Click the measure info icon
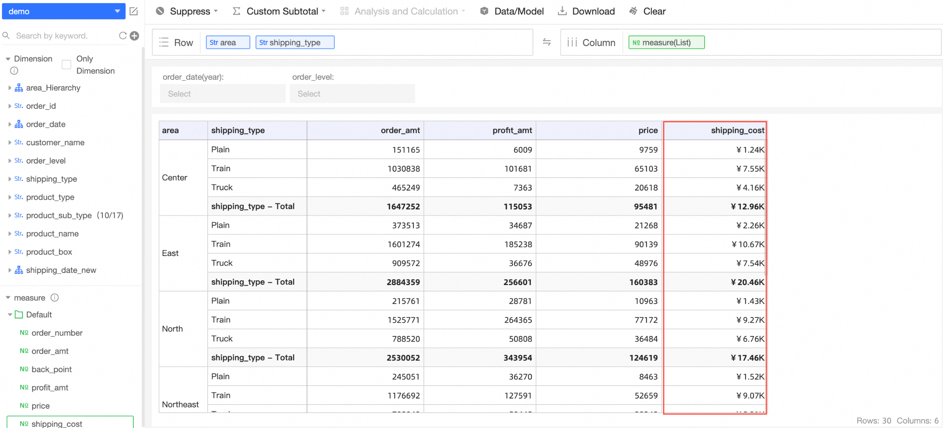The image size is (943, 428). click(55, 298)
